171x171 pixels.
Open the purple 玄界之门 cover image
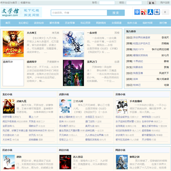74,73
